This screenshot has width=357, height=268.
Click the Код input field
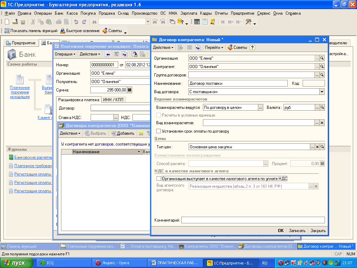point(313,83)
